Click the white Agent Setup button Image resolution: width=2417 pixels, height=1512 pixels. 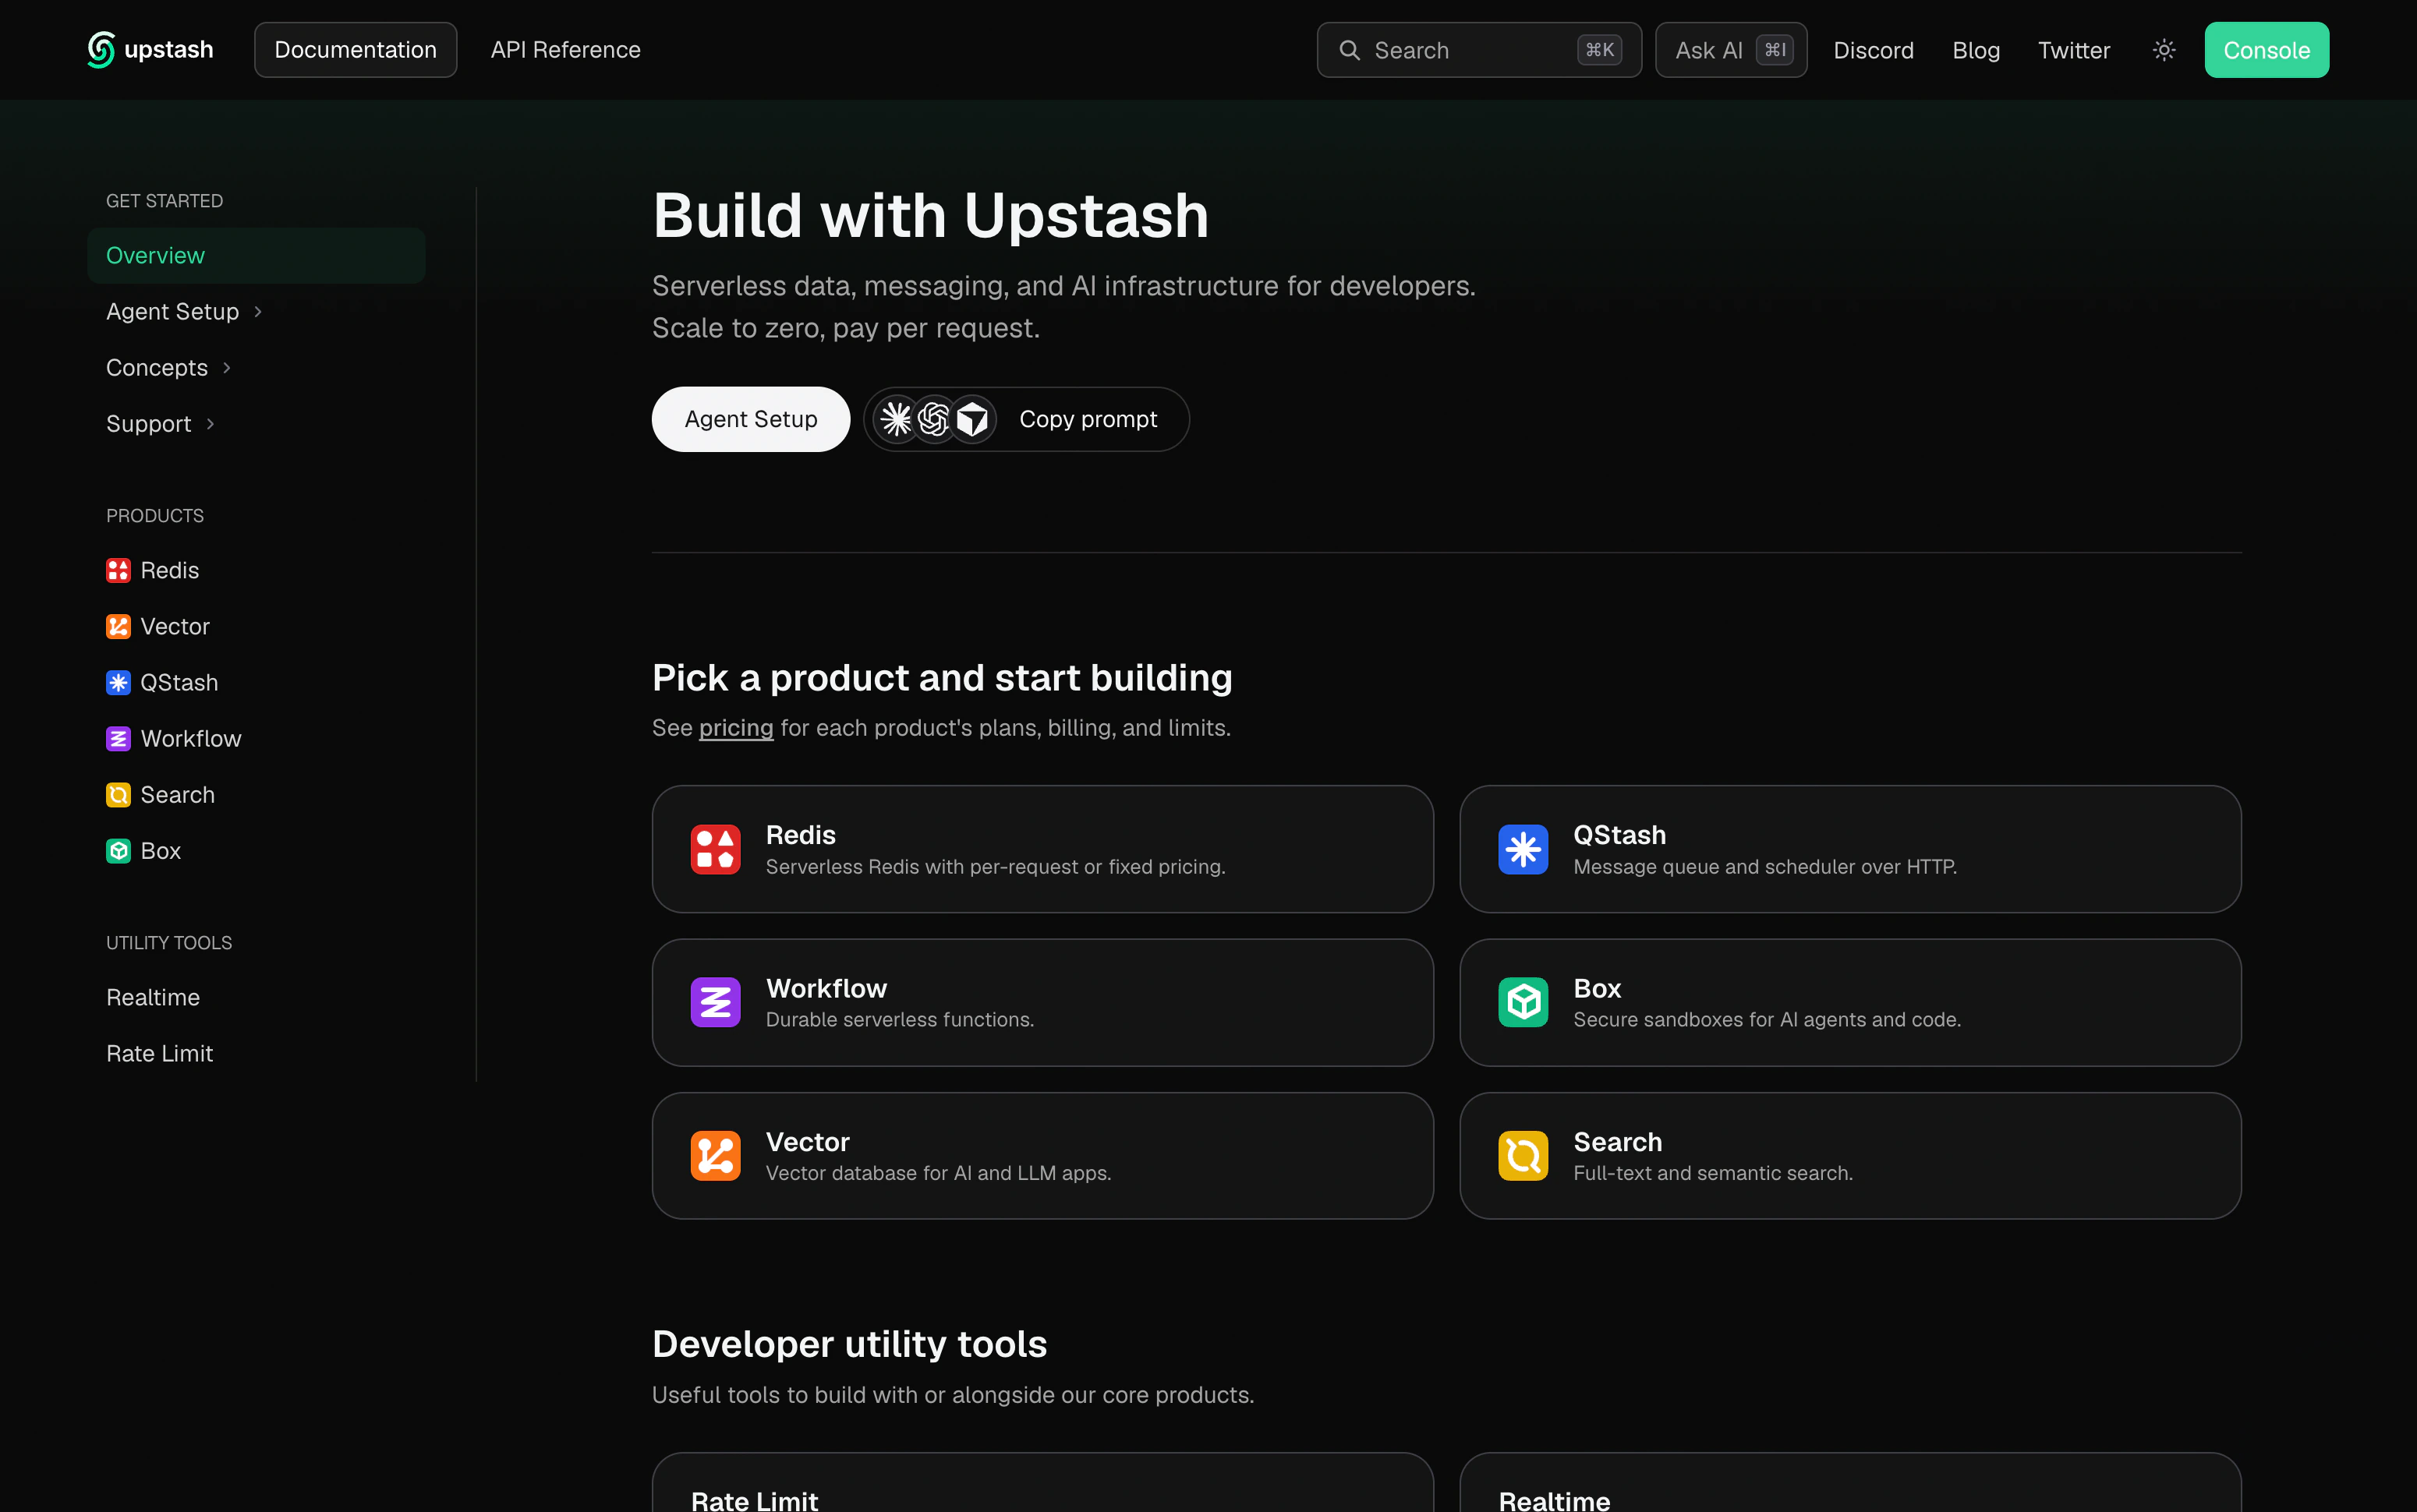750,419
